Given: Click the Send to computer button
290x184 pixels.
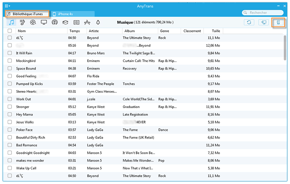Looking at the screenshot, I should 263,22.
